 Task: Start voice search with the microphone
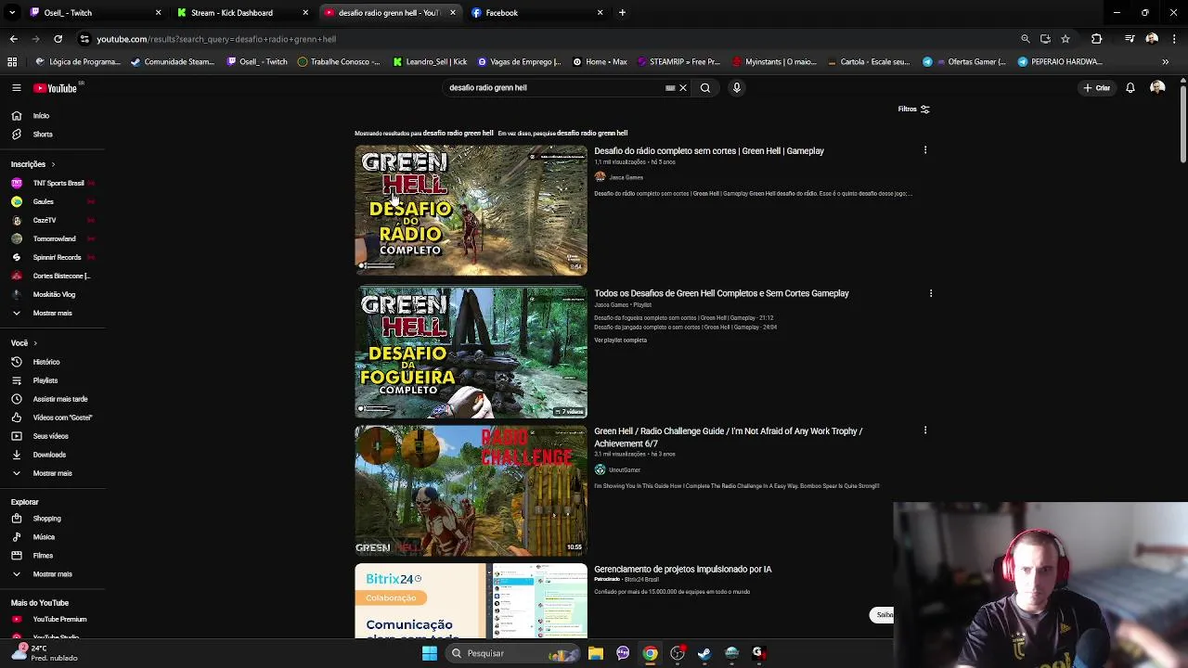737,88
